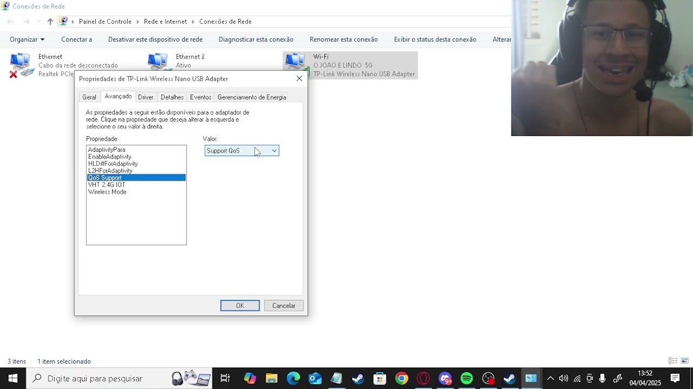Select the Ethernet adapter icon
This screenshot has height=389, width=693.
pyautogui.click(x=22, y=65)
